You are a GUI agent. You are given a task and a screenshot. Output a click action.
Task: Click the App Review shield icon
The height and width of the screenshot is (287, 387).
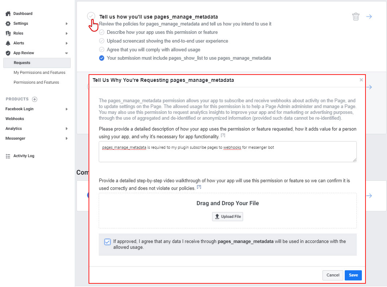tap(8, 53)
